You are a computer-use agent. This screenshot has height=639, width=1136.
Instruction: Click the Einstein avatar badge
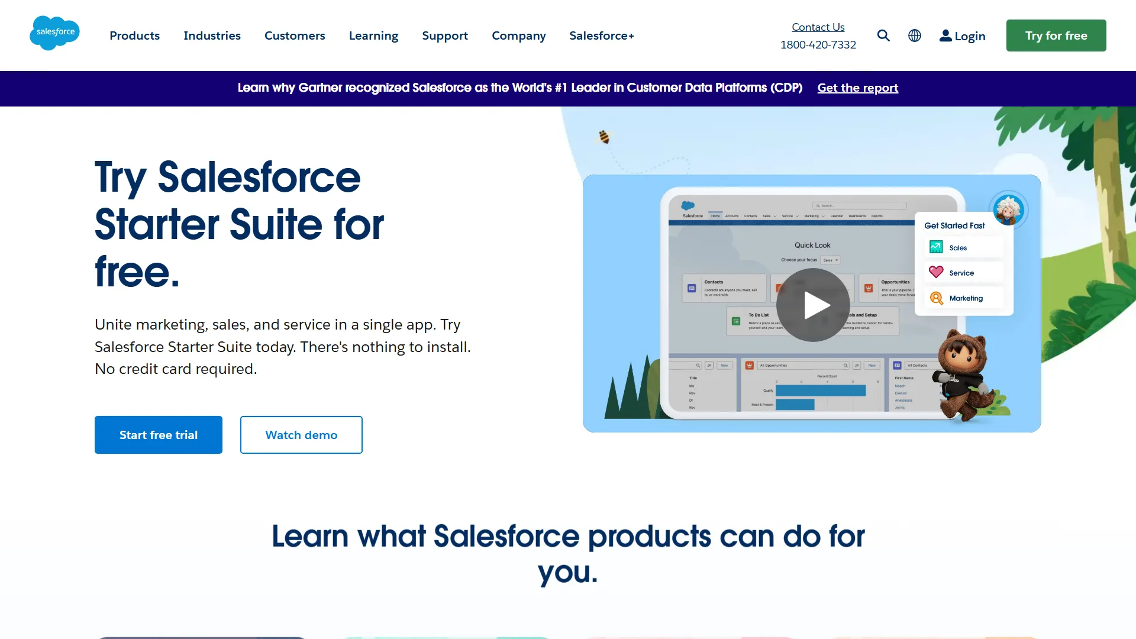tap(1009, 209)
